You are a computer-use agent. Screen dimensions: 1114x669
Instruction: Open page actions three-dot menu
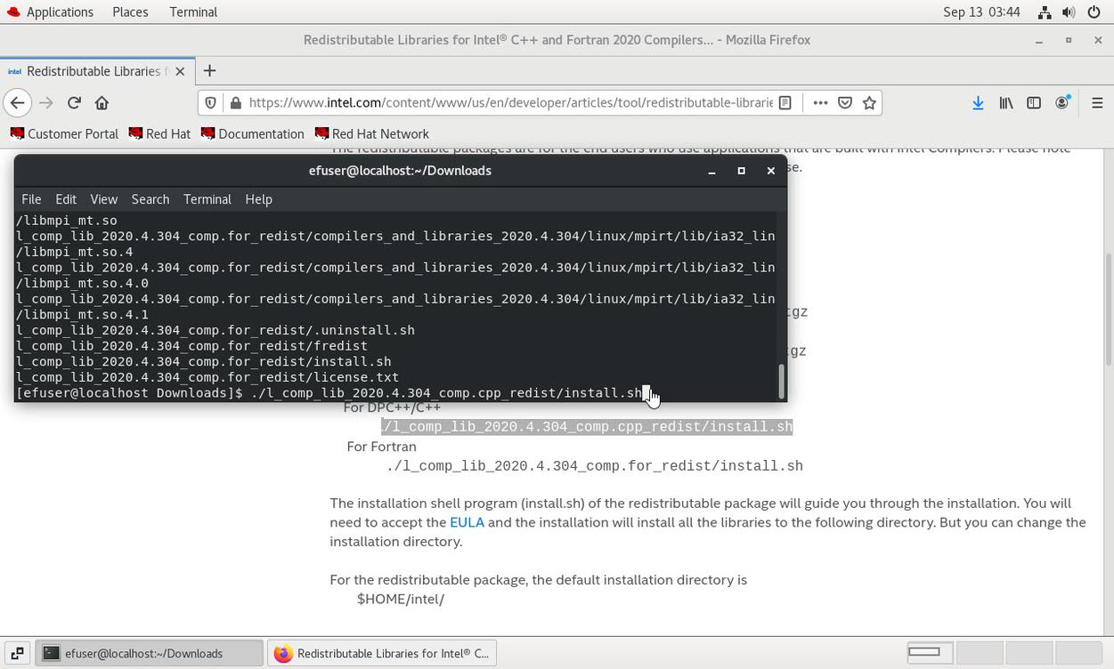click(x=820, y=102)
